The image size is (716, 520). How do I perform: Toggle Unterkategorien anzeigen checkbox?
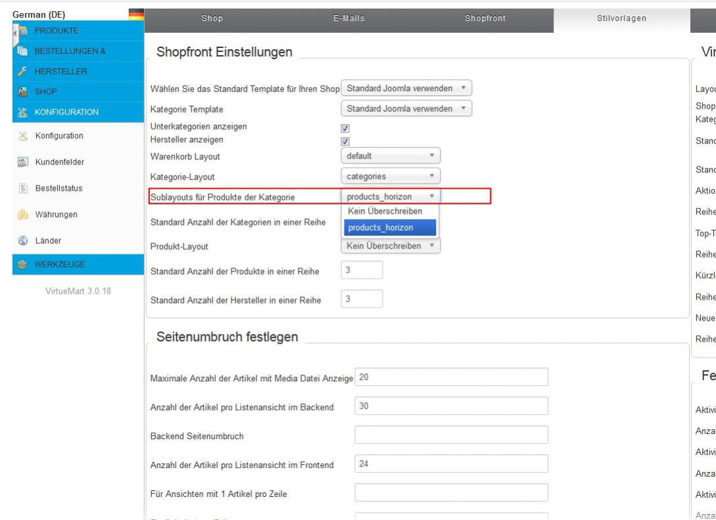tap(346, 130)
